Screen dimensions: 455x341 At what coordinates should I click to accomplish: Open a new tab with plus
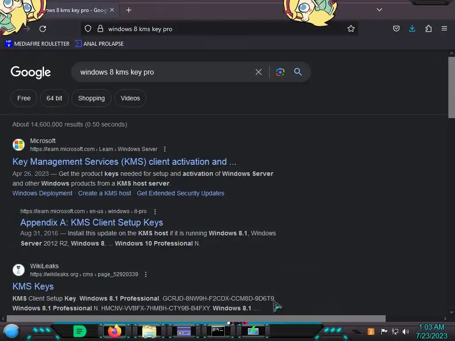click(129, 10)
